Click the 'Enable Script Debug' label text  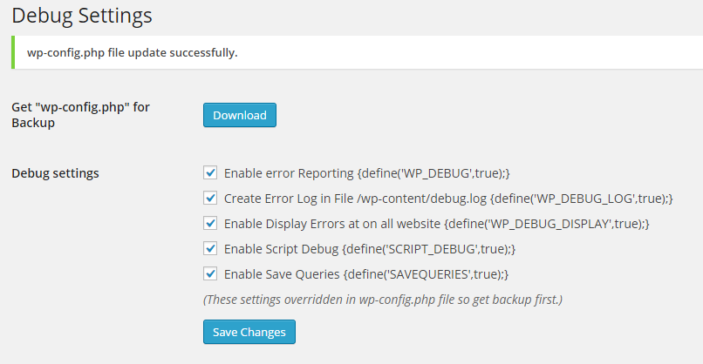point(370,249)
